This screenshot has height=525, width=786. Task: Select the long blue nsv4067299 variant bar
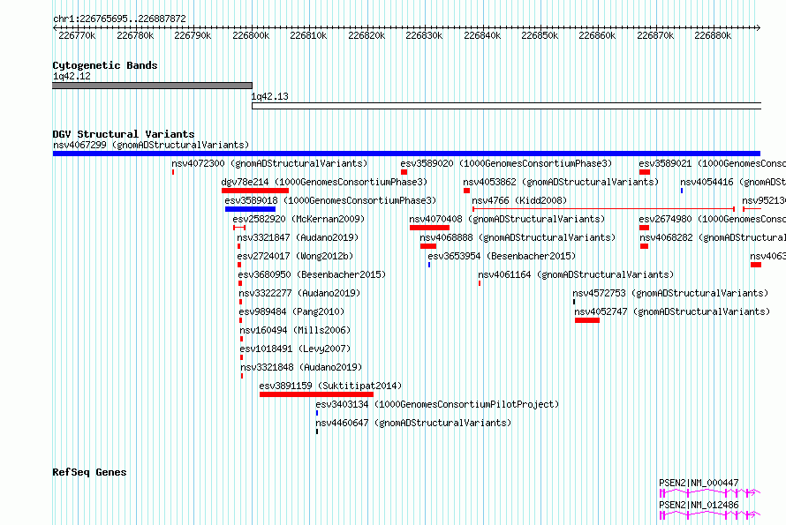[x=406, y=154]
